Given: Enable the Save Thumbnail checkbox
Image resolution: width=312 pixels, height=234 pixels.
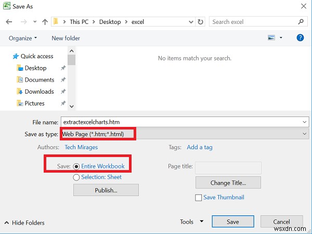Looking at the screenshot, I should tap(198, 198).
